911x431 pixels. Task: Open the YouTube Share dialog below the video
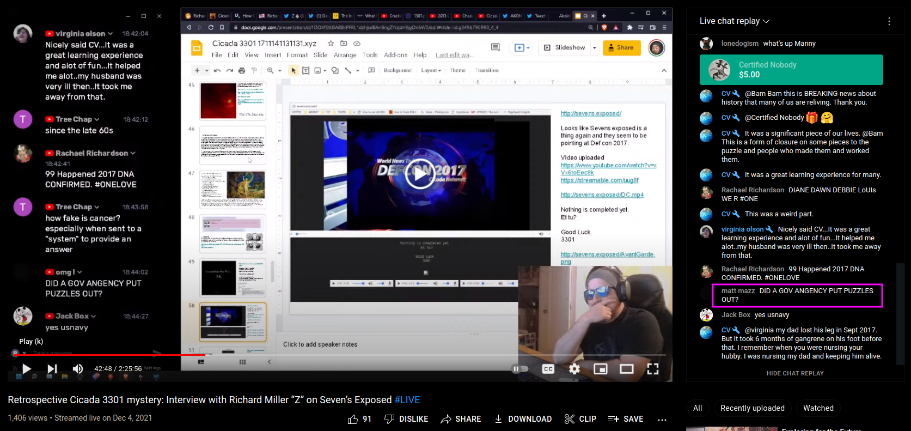(x=461, y=419)
